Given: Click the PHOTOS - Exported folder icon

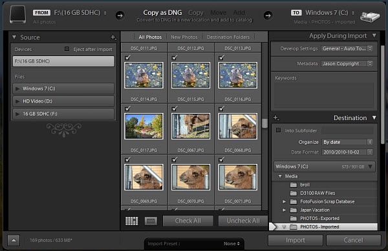Looking at the screenshot, I should click(x=293, y=219).
